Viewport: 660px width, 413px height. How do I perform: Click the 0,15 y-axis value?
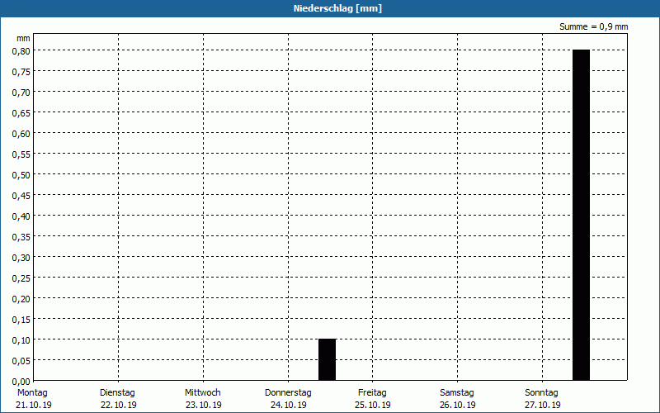click(x=21, y=320)
